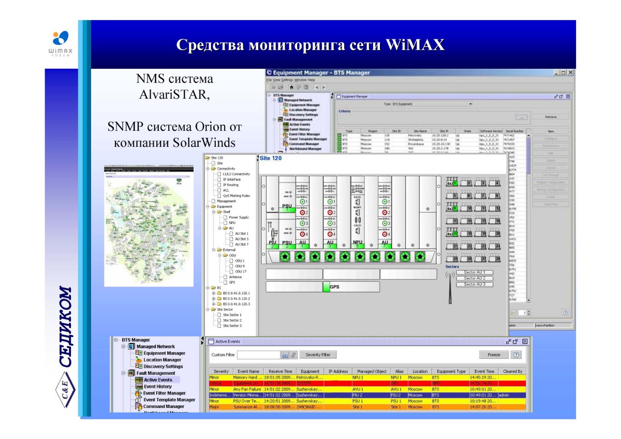Click ODU port icon number 4

495,182
